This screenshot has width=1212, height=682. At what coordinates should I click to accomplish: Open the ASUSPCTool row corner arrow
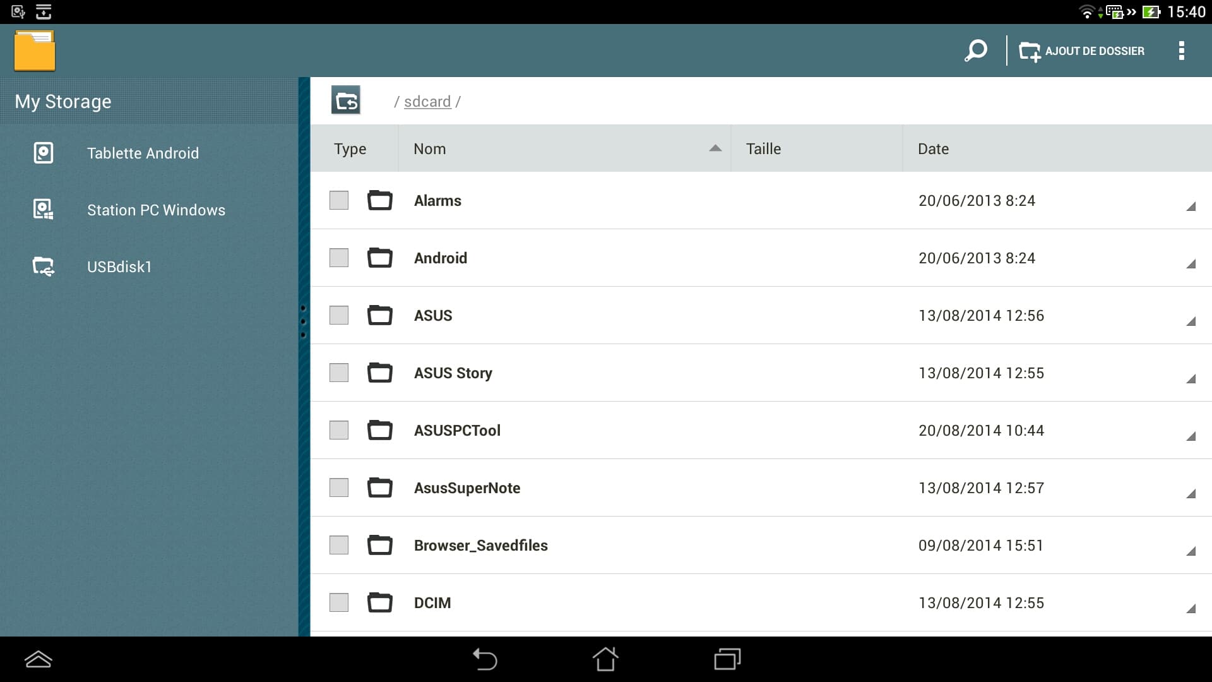[x=1191, y=436]
